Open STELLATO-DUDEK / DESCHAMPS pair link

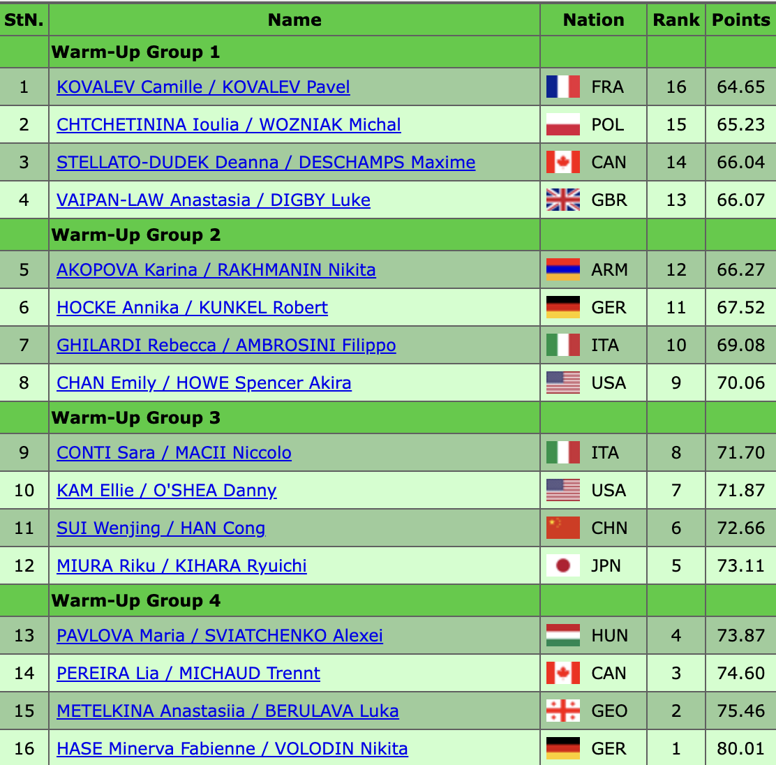coord(266,163)
